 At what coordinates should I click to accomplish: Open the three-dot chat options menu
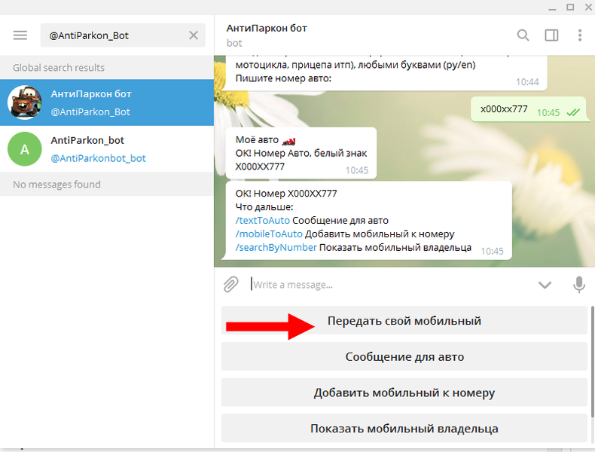coord(580,35)
